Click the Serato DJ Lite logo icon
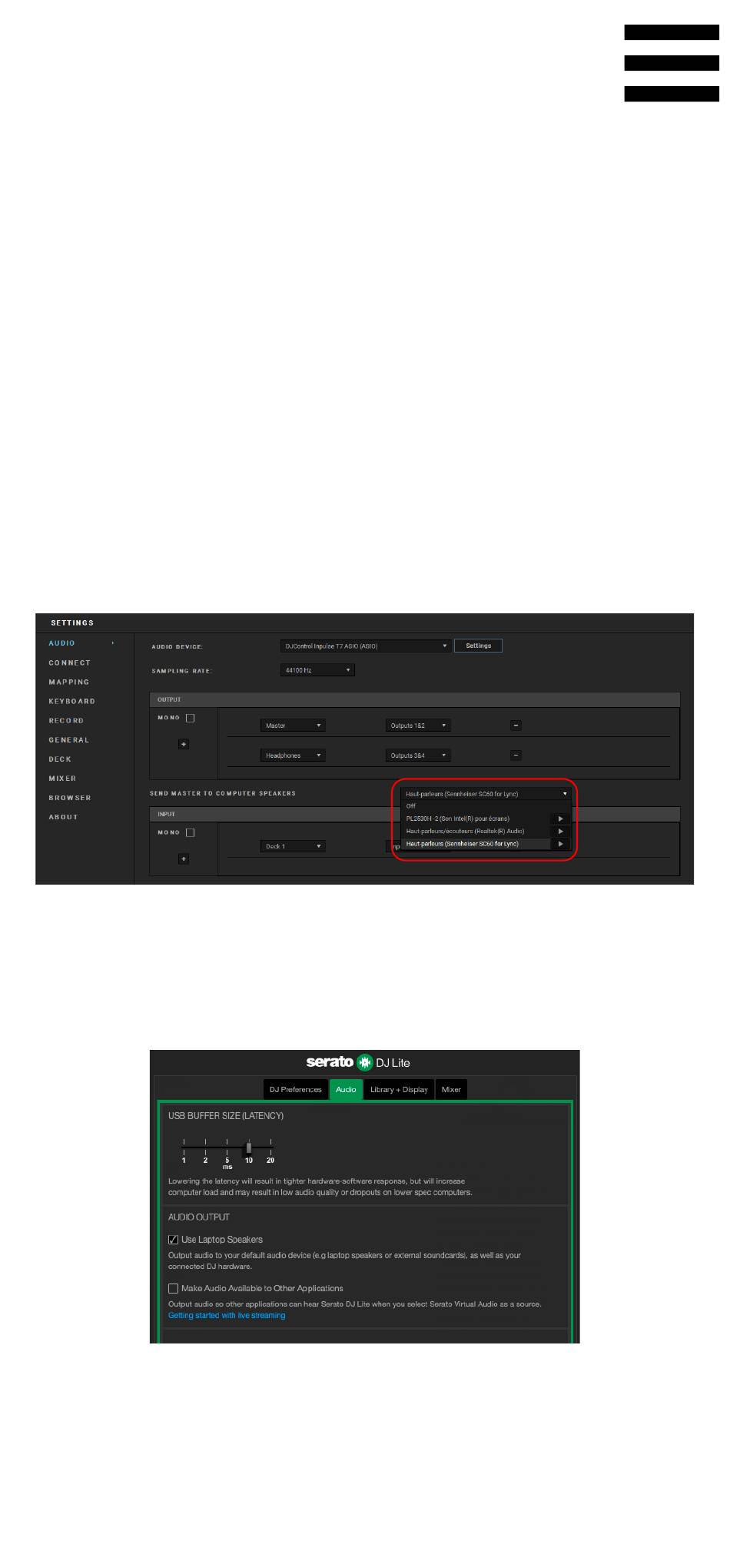 [x=364, y=1063]
